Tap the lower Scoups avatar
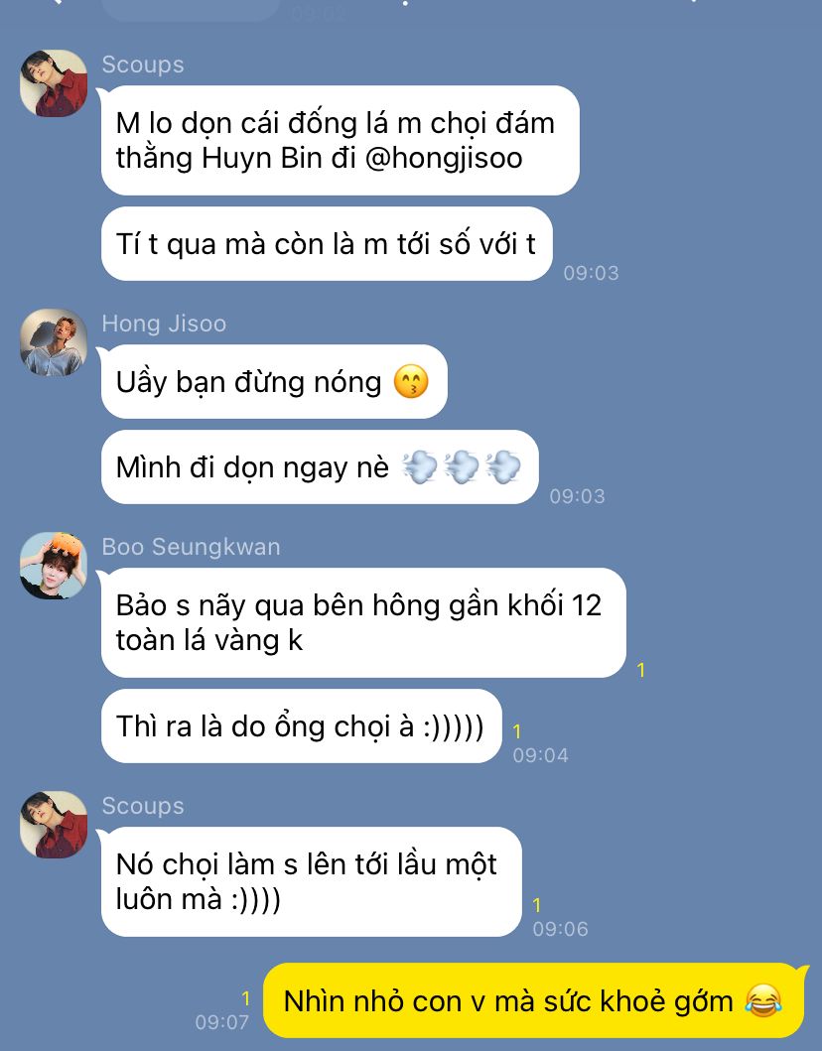822x1051 pixels. [54, 825]
